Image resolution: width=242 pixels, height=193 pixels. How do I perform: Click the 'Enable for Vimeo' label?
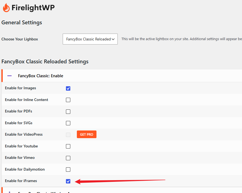20,158
